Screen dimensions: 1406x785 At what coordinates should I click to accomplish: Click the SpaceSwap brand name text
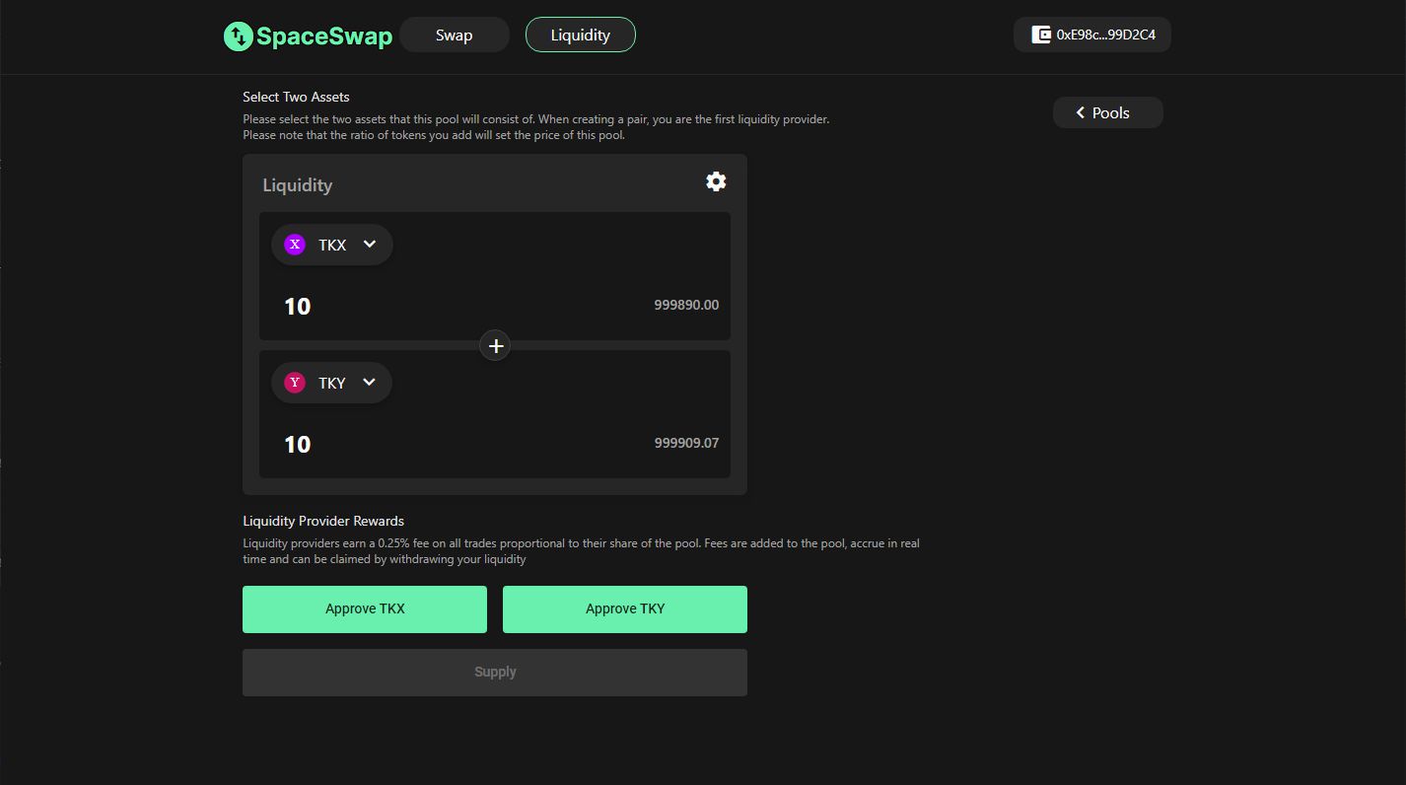point(324,36)
